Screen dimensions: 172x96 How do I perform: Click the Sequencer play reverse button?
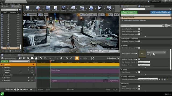point(15,90)
